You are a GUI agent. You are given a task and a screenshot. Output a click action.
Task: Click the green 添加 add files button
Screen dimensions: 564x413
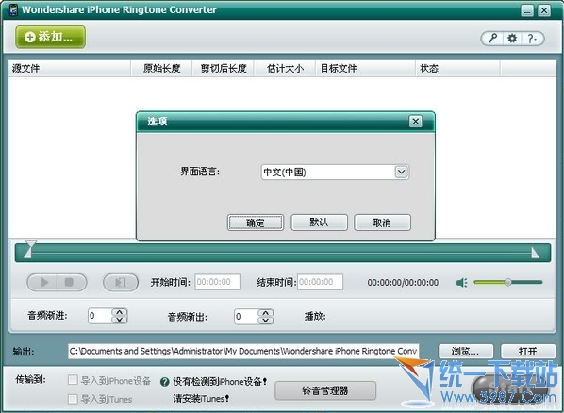[x=50, y=37]
